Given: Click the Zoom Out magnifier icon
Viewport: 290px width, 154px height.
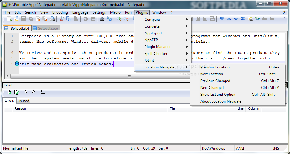Looking at the screenshot, I should [x=126, y=19].
